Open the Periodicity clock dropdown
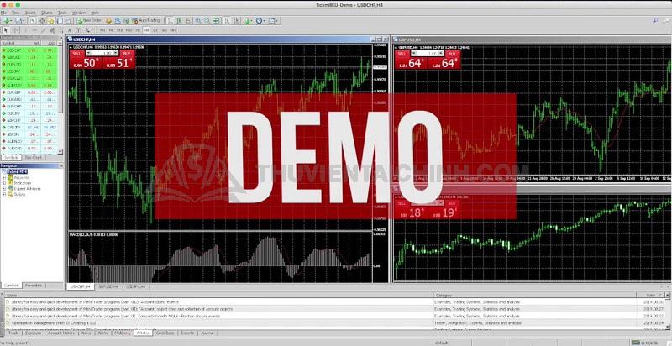Image resolution: width=672 pixels, height=346 pixels. [260, 20]
